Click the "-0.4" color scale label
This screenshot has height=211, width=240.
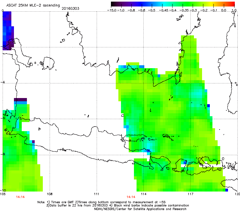point(173,10)
